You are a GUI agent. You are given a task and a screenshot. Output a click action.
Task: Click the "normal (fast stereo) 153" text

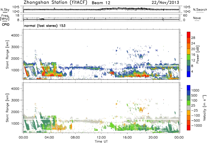point(45,26)
